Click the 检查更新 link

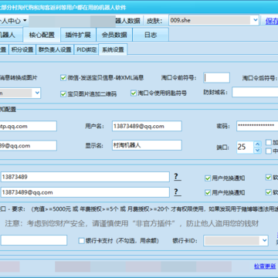click(x=265, y=266)
